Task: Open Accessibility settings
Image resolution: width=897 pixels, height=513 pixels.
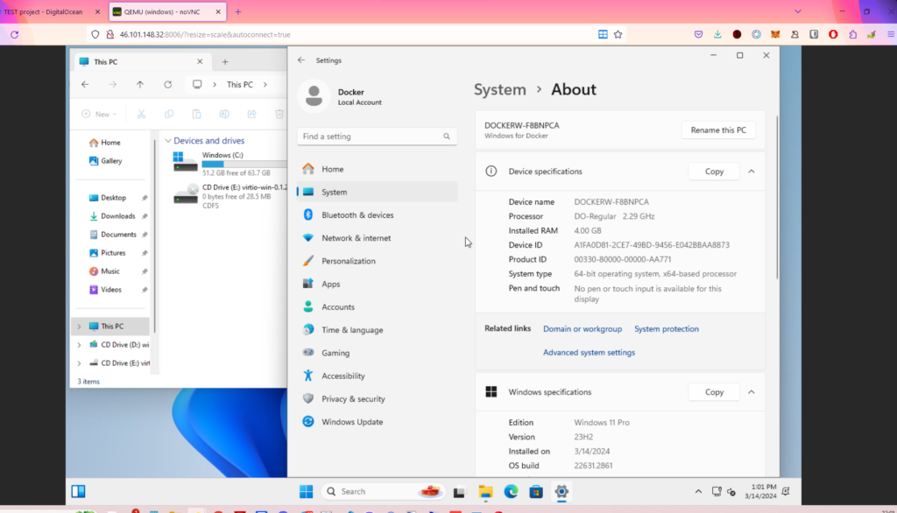Action: click(377, 376)
